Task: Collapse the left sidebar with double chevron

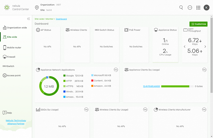Action: point(28,19)
